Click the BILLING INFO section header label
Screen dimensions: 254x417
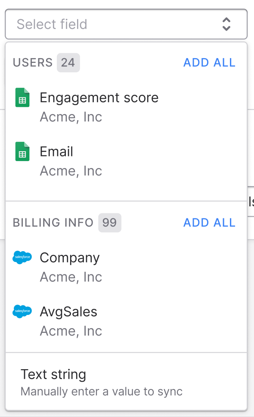[x=53, y=223]
